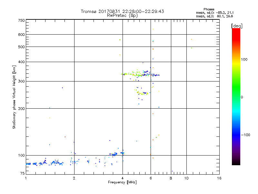258x194 pixels.
Task: Click the y-axis tick label '500'
Action: click(x=21, y=47)
